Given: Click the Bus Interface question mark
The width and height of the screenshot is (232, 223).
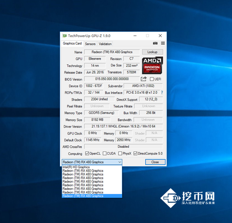Looking at the screenshot, I should pyautogui.click(x=162, y=93).
